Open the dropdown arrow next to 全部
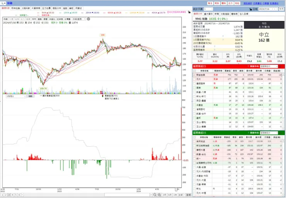The height and width of the screenshot is (198, 286). (x=184, y=195)
